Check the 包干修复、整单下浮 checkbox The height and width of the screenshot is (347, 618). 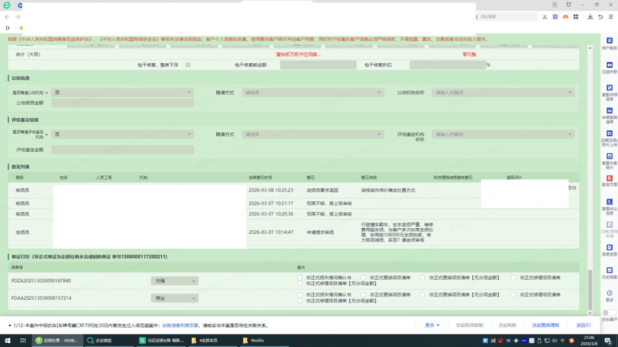coord(188,65)
